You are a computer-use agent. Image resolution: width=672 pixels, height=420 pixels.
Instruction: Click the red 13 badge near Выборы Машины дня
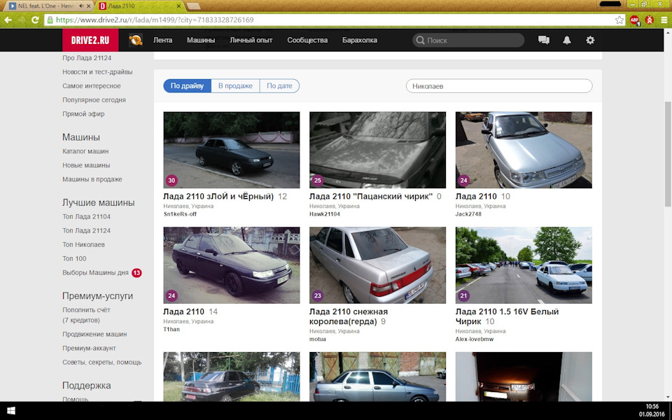pyautogui.click(x=136, y=272)
